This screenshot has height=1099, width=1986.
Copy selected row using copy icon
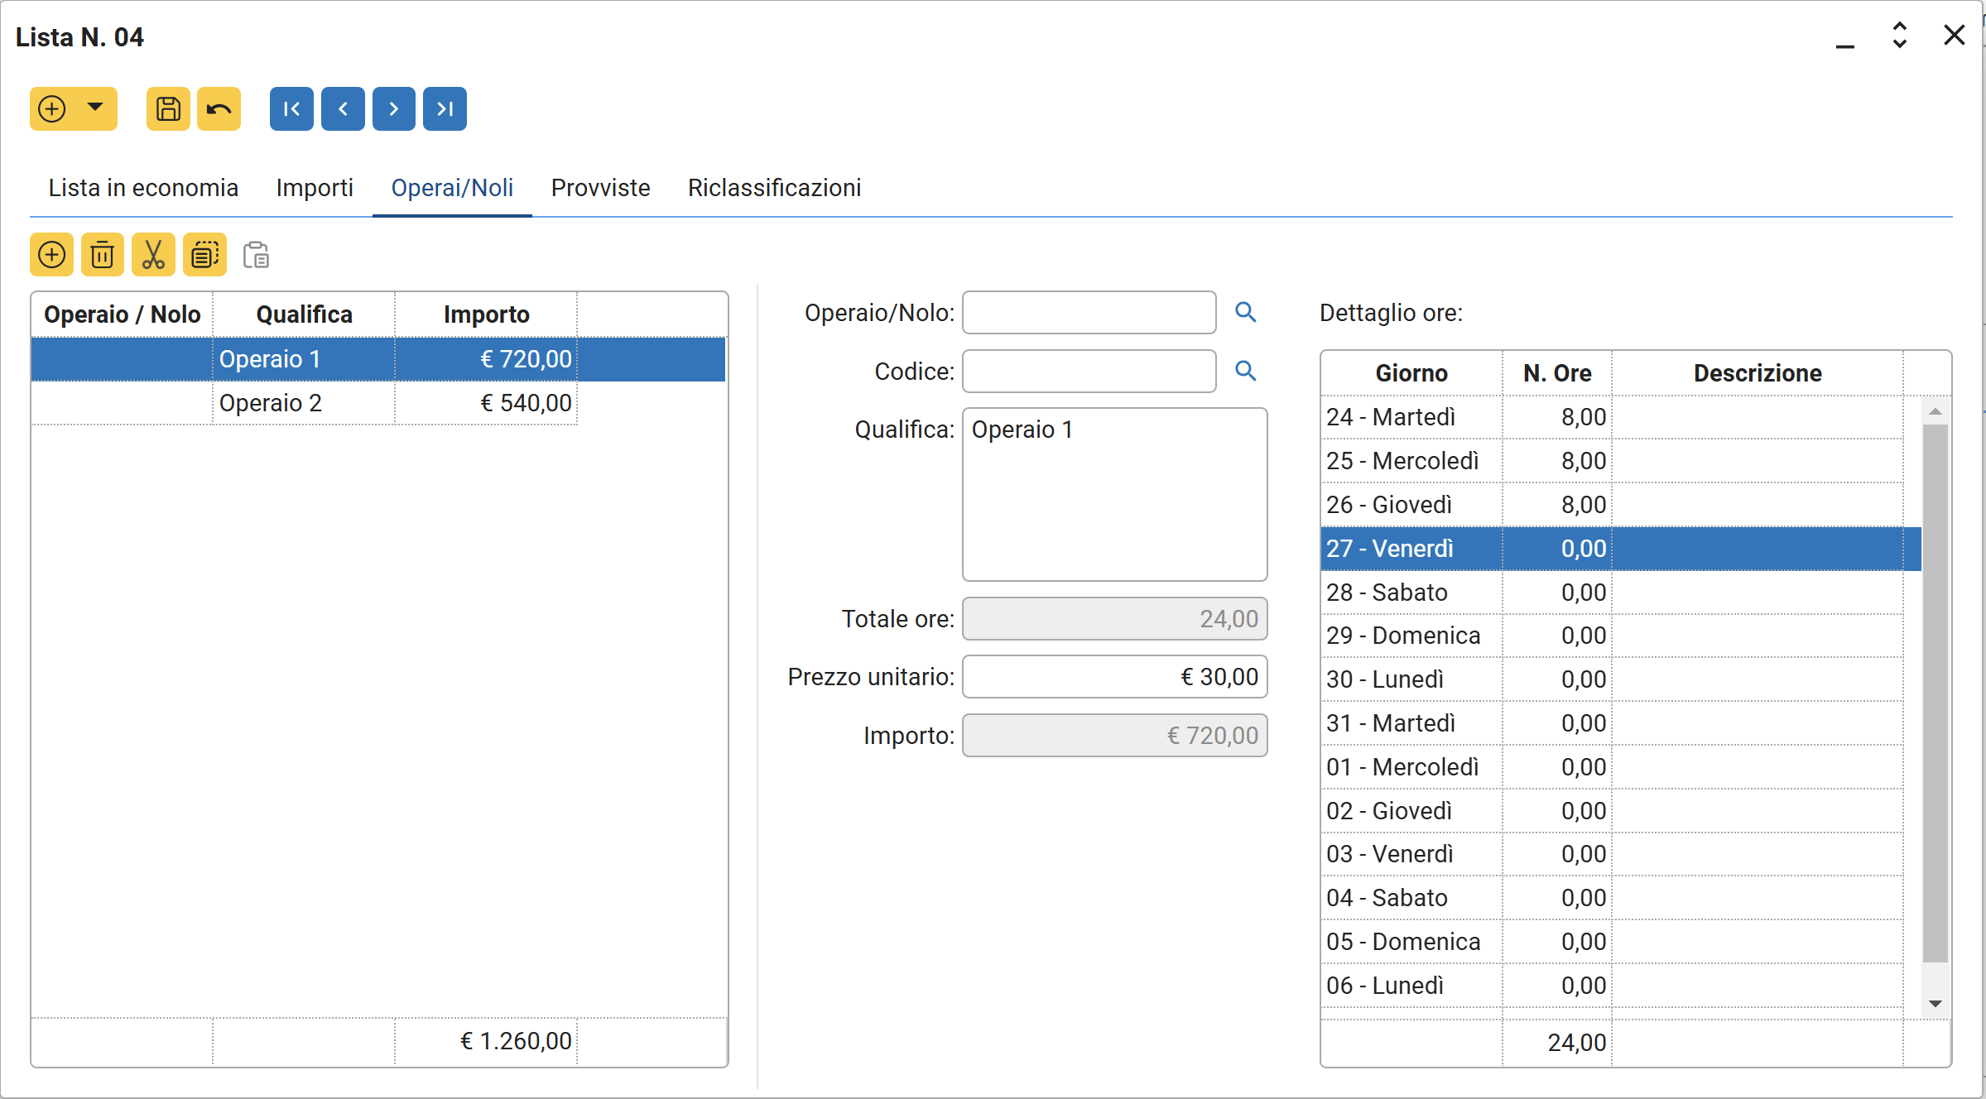(204, 255)
